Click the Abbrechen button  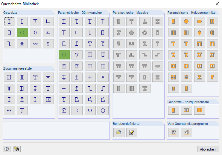coord(208,149)
